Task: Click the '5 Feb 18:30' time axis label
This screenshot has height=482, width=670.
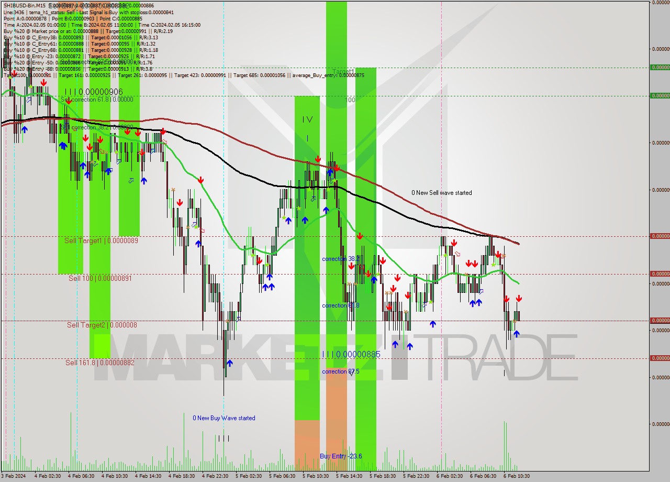Action: click(x=382, y=476)
